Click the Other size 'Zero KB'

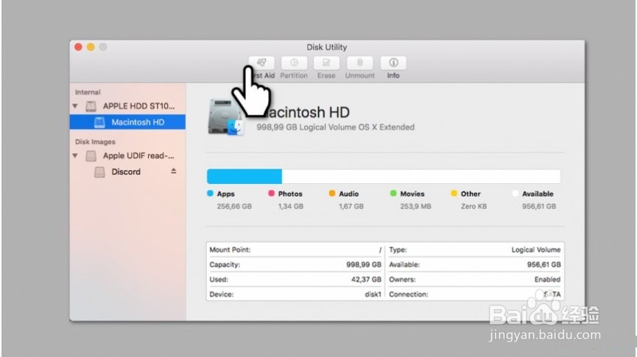pos(474,206)
